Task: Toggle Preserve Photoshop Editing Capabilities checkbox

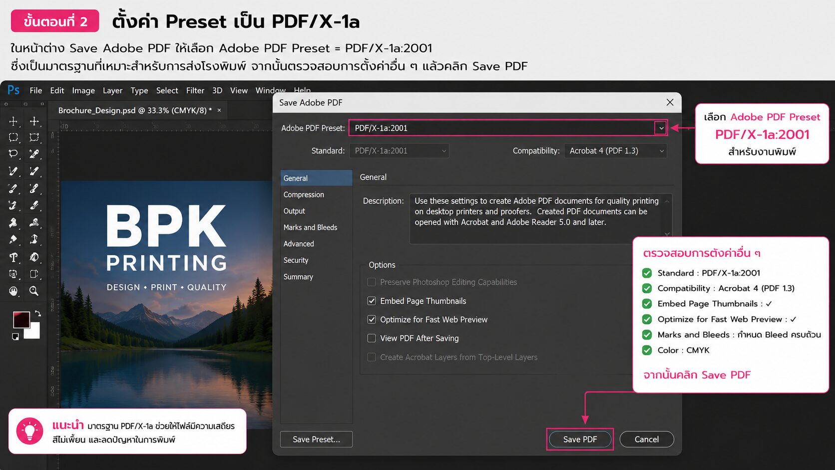Action: [372, 282]
